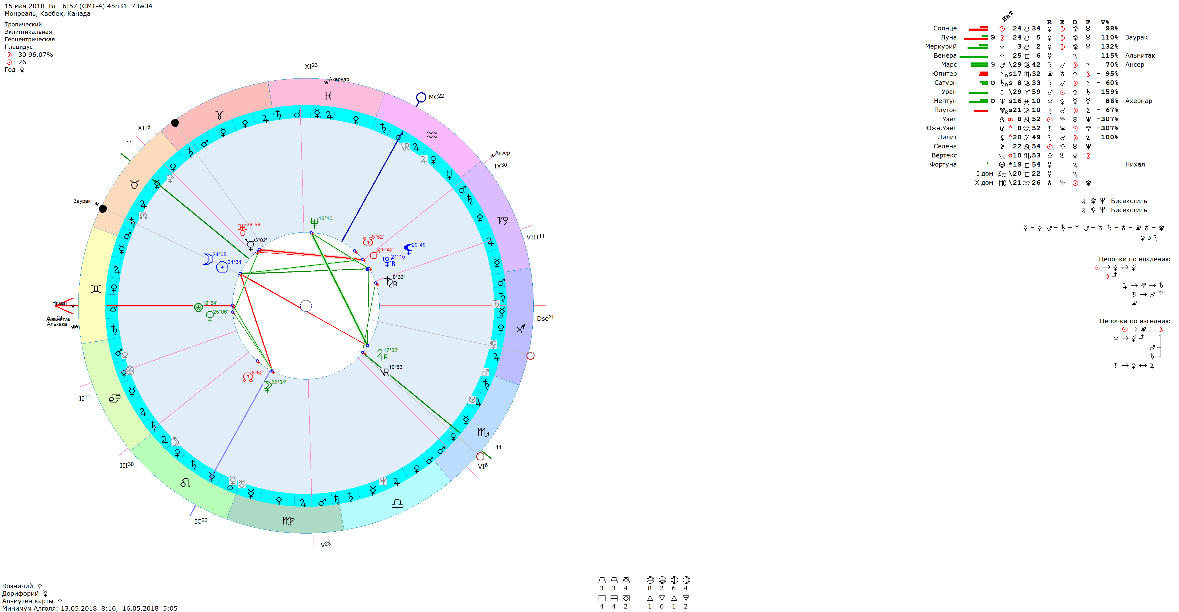1179x612 pixels.
Task: Select the Part of Fortune symbol at 19°54'
Action: [198, 307]
